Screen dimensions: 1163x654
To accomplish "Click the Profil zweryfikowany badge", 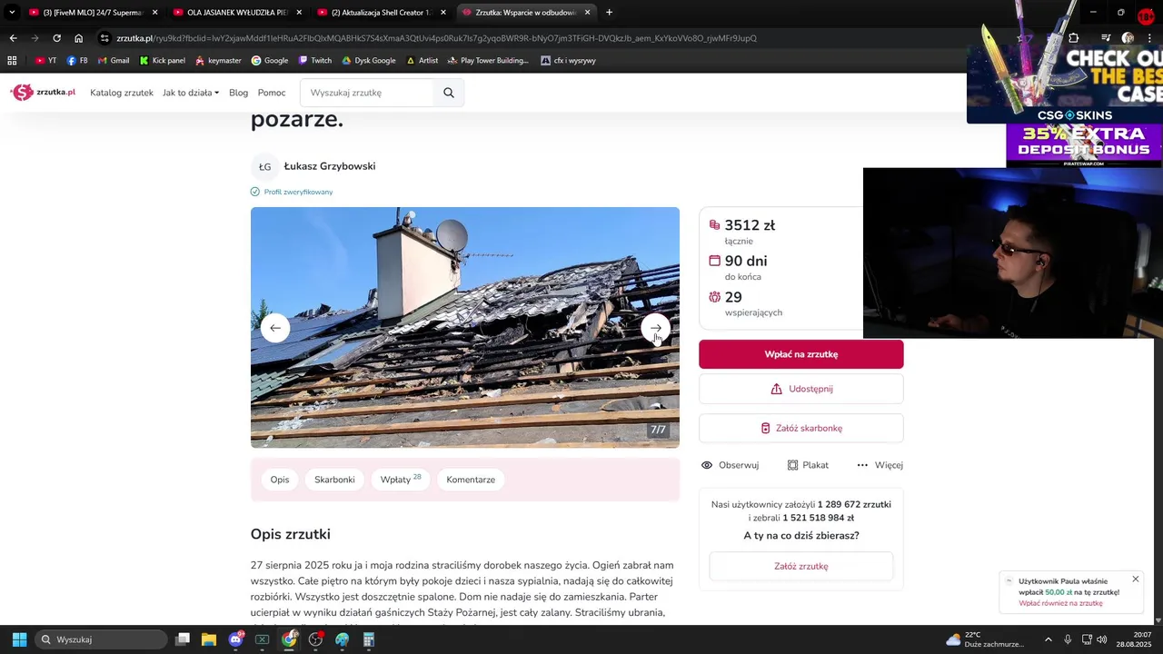I will (292, 192).
